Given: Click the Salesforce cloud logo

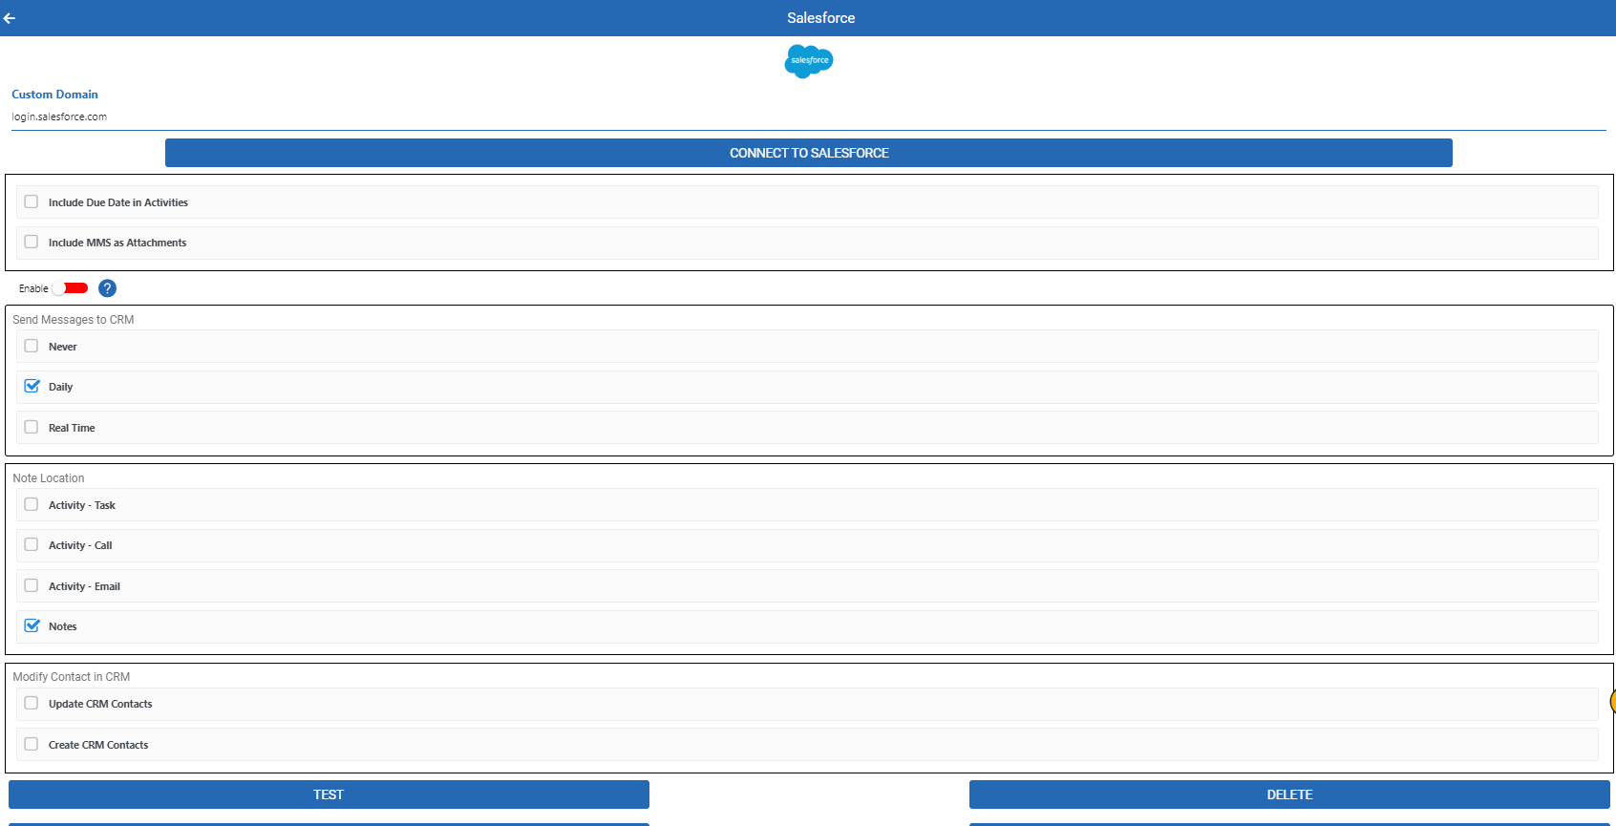Looking at the screenshot, I should click(809, 61).
